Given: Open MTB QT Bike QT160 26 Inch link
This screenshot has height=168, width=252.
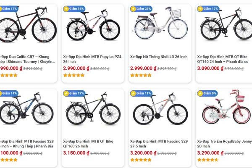Looking at the screenshot, I should click(x=88, y=144).
